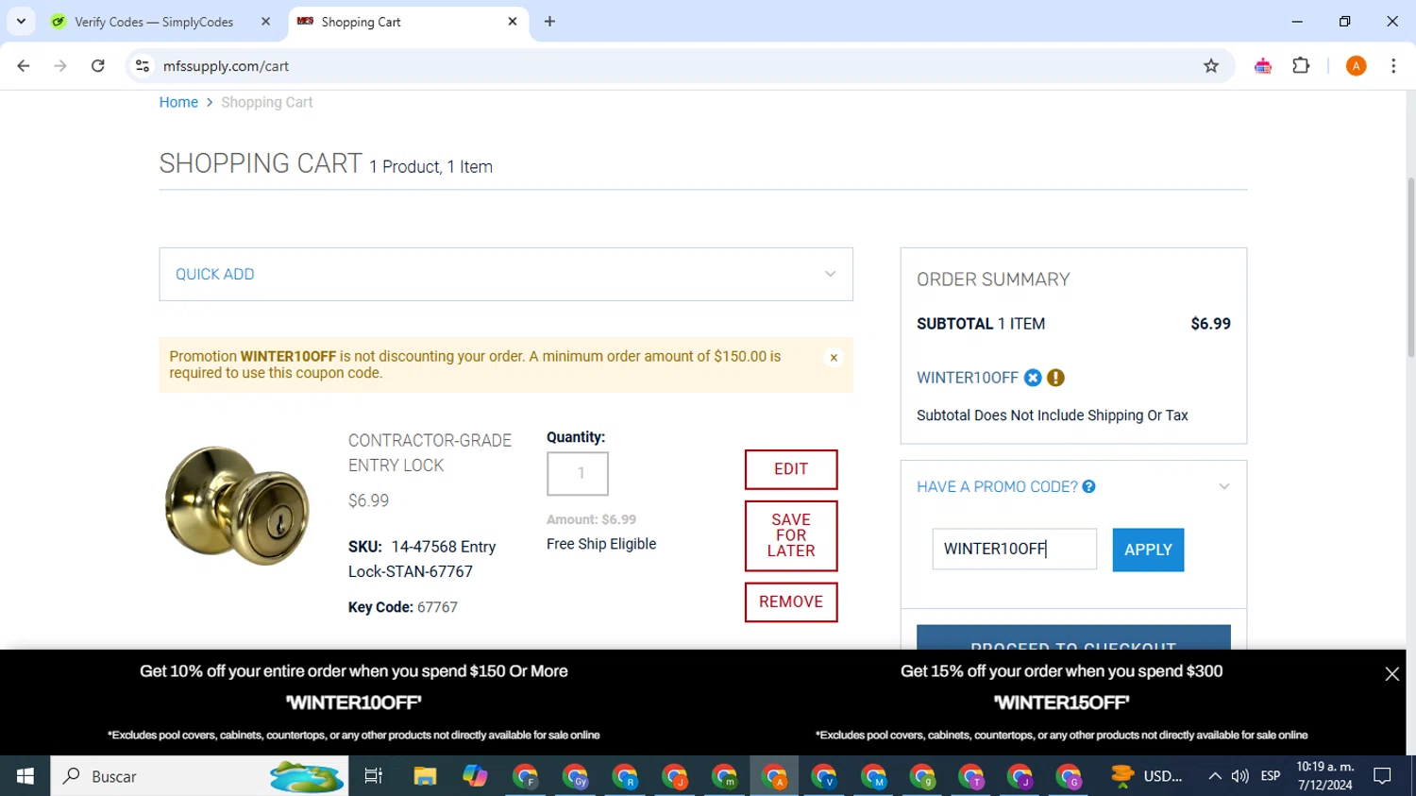Screen dimensions: 1416x796
Task: Close the Verify Codes SimplyCodes tab
Action: tap(265, 22)
